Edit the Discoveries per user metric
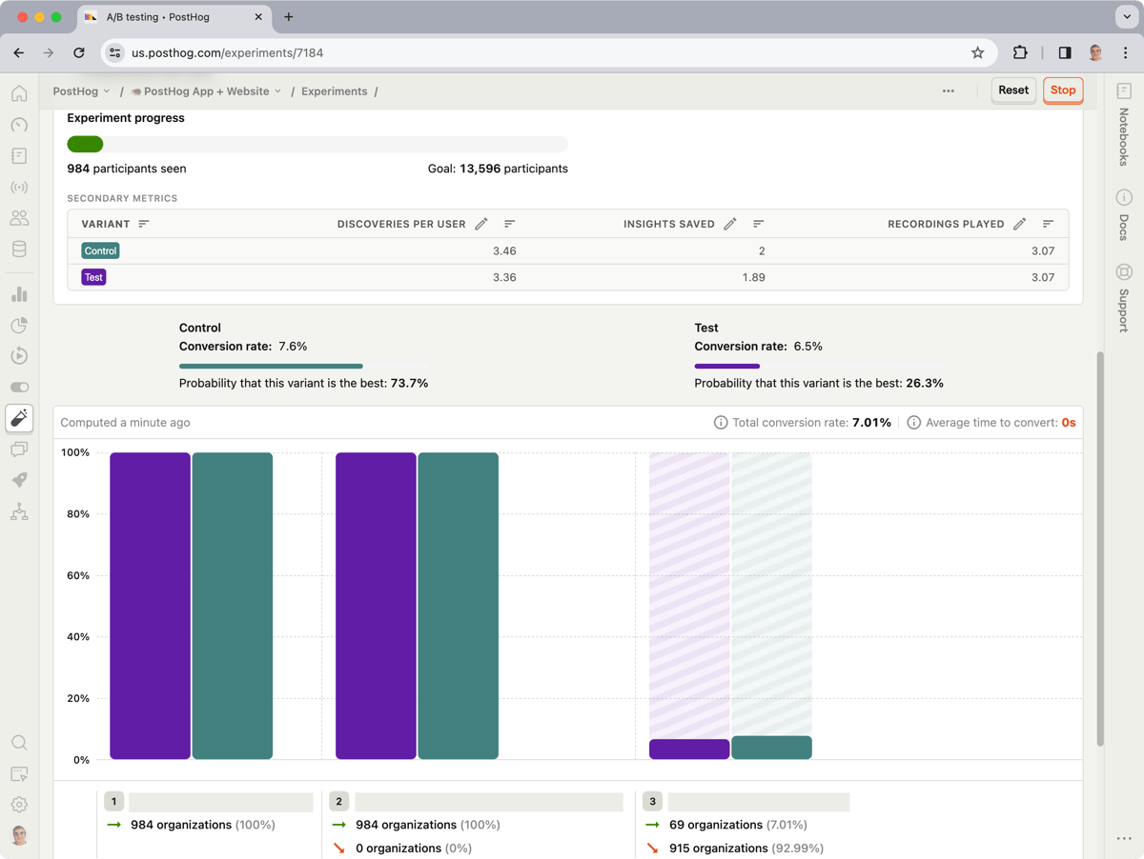The image size is (1144, 859). (x=481, y=224)
